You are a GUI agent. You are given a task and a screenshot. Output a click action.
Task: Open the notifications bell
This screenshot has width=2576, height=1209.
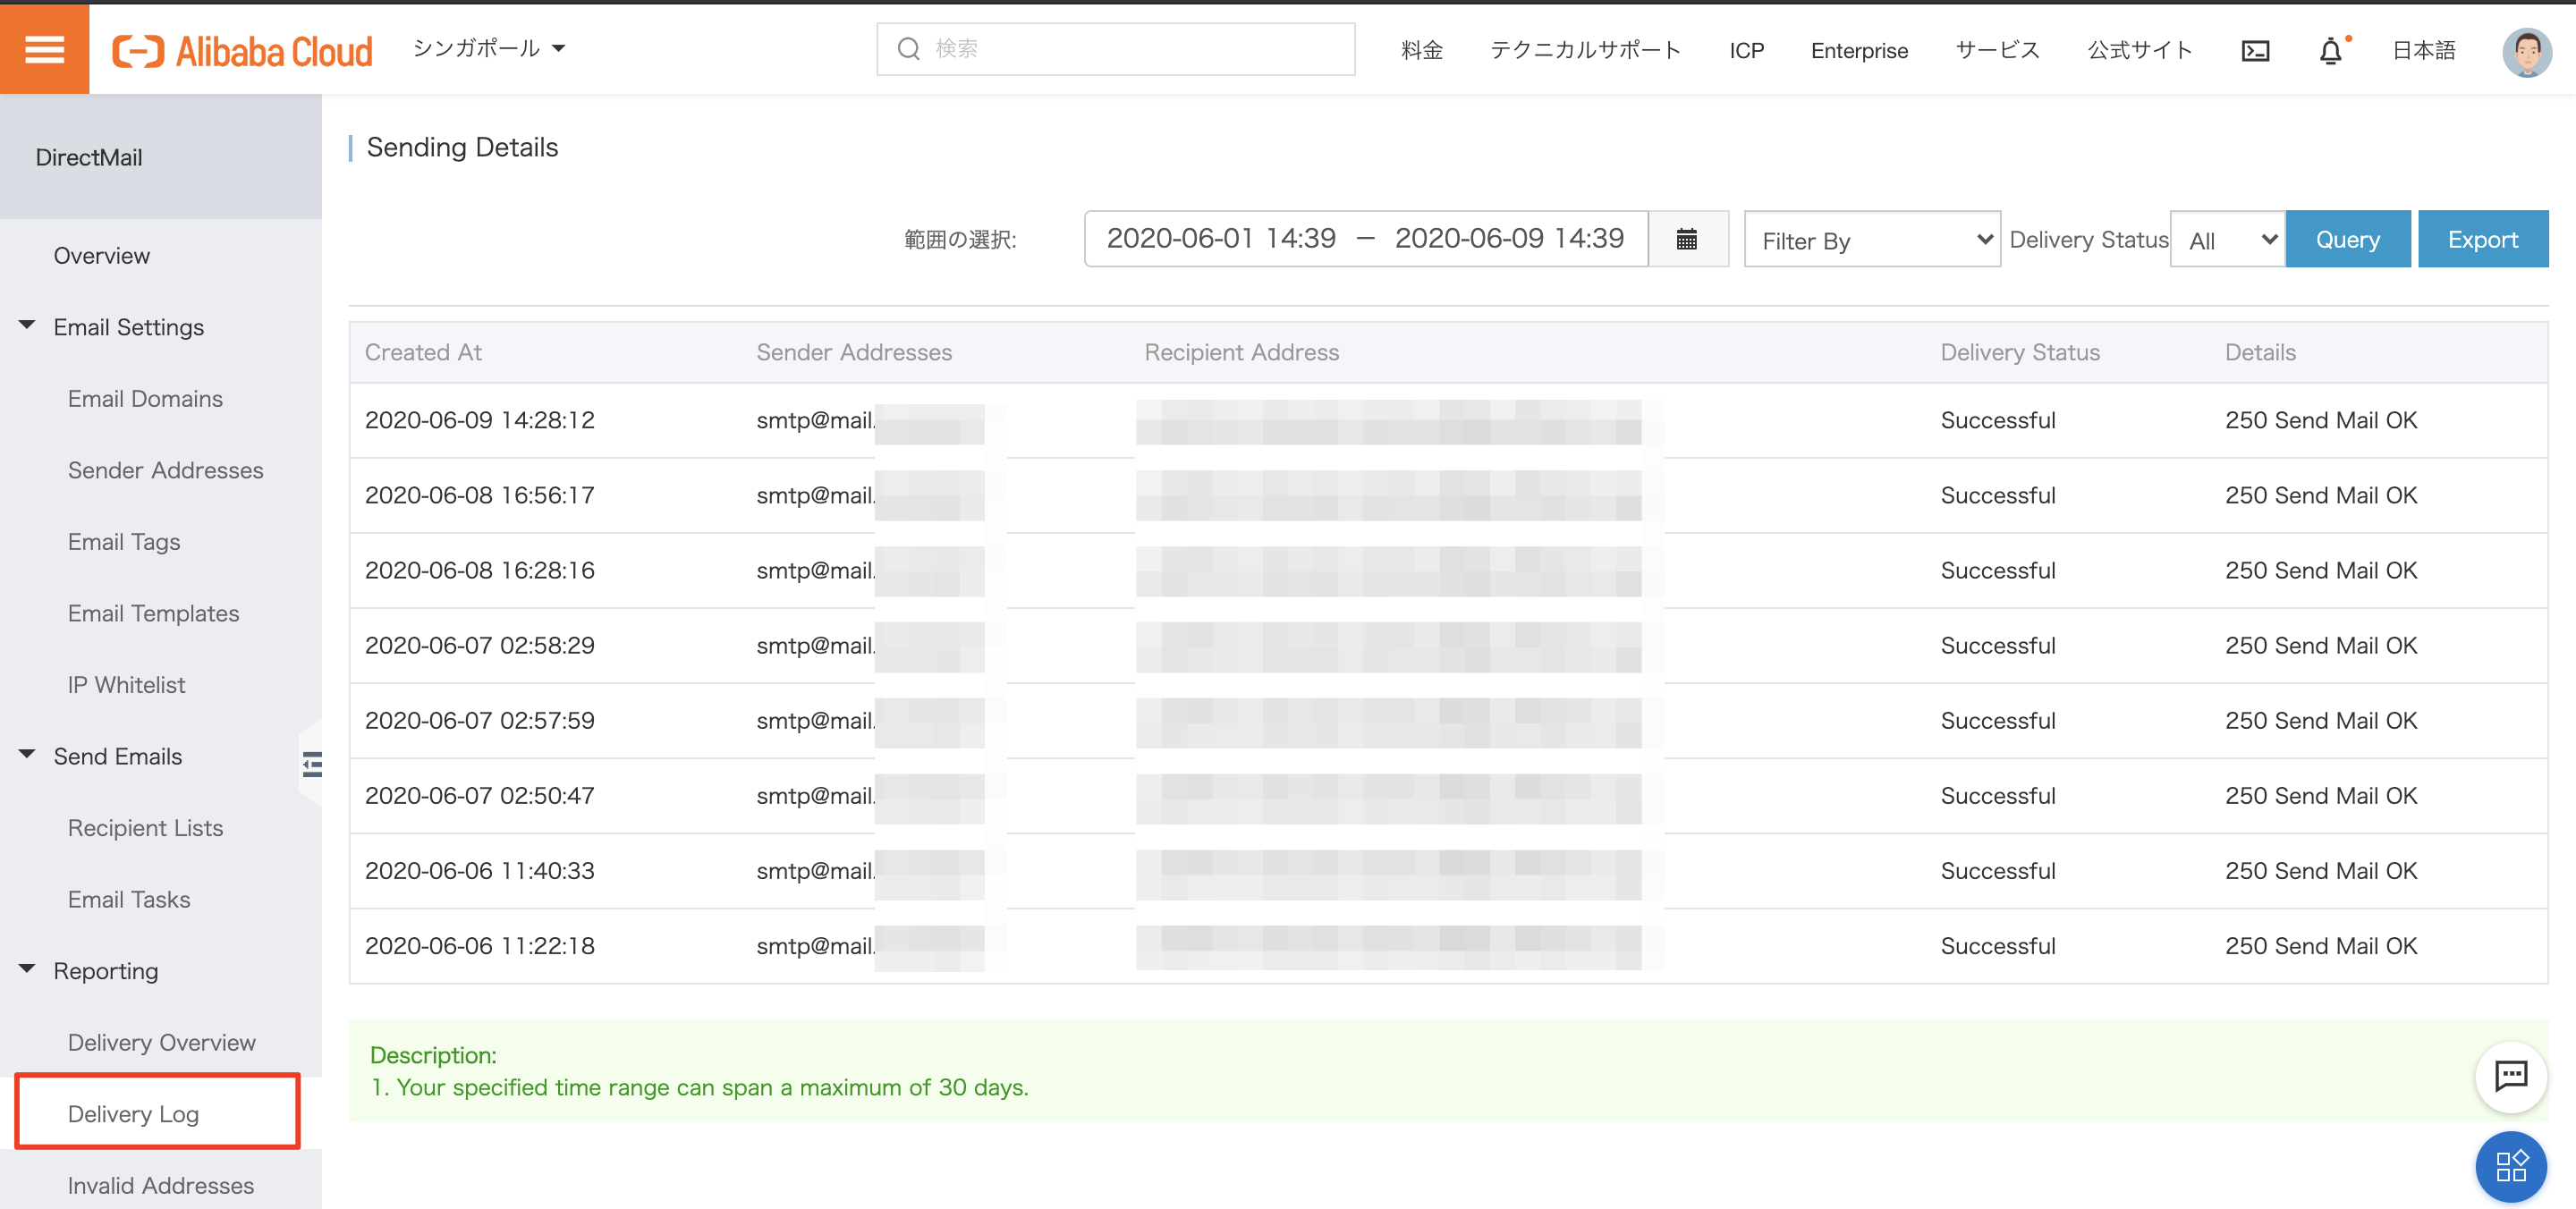2330,50
